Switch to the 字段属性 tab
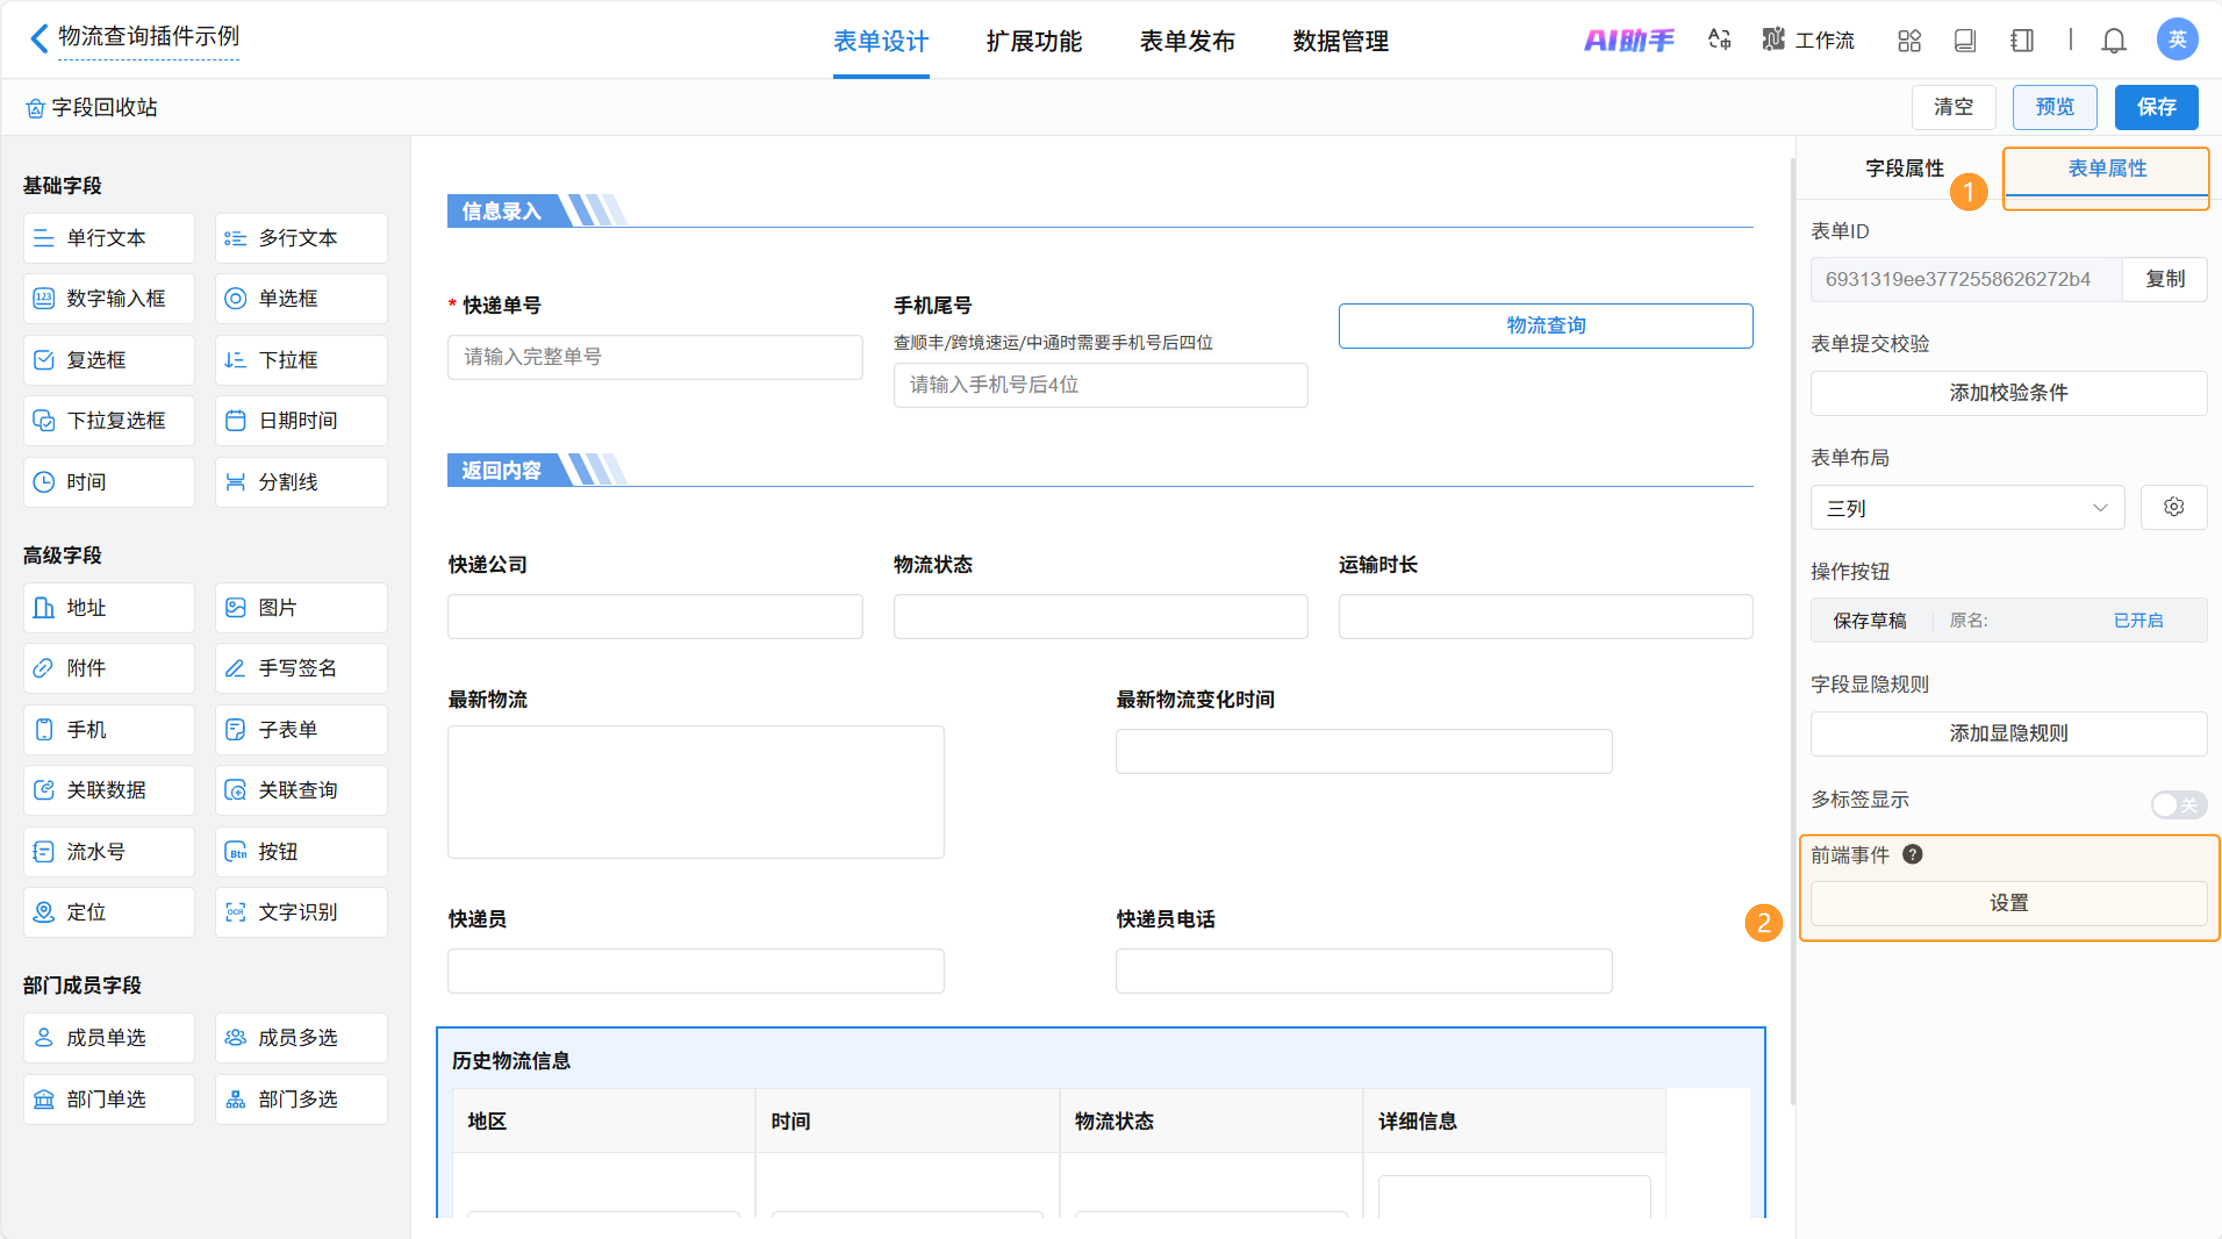The image size is (2222, 1239). click(x=1904, y=168)
